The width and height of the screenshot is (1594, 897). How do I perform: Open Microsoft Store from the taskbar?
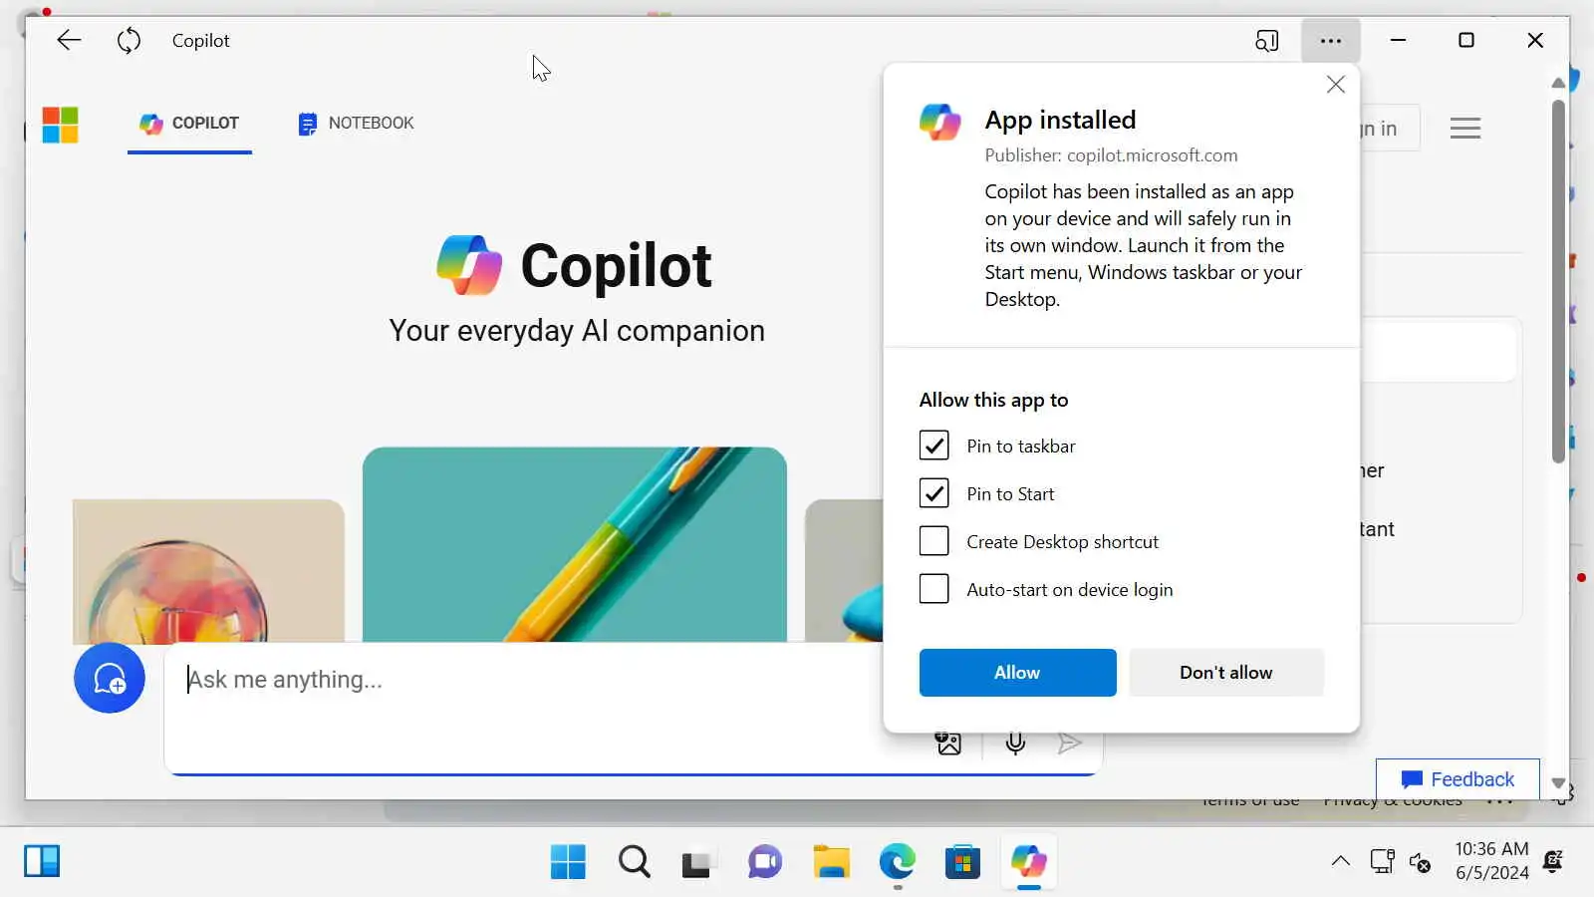962,861
